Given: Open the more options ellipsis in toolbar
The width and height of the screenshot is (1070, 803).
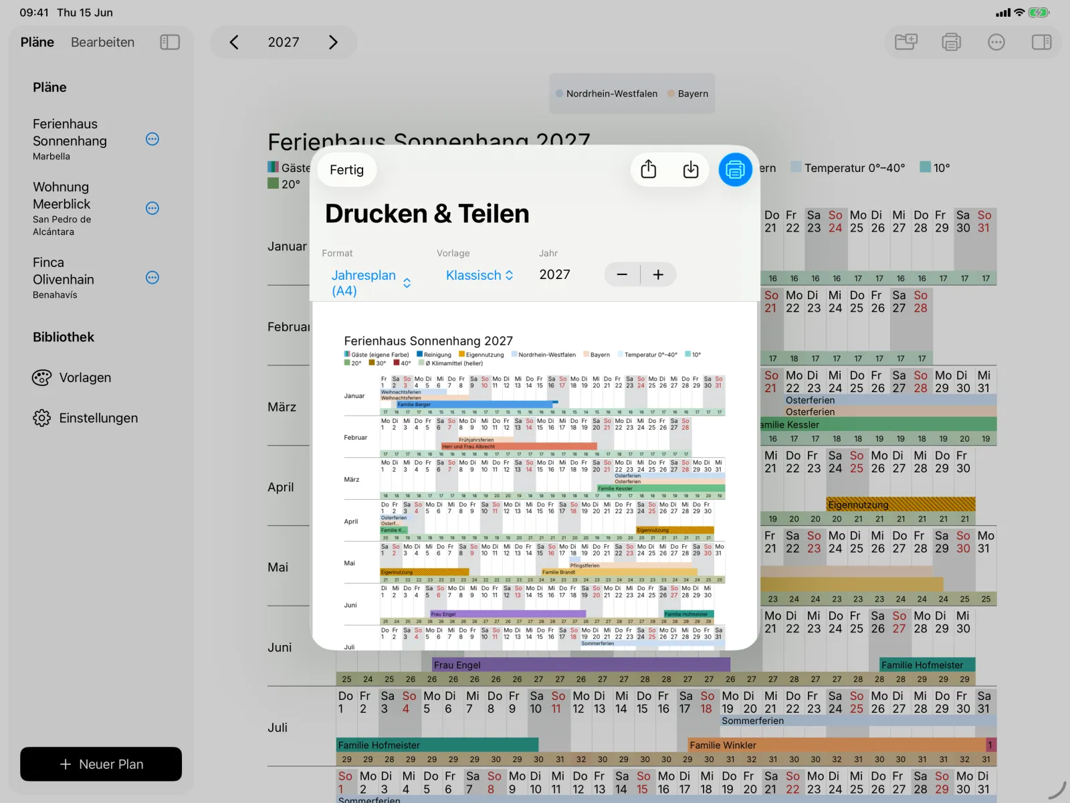Looking at the screenshot, I should pos(996,42).
